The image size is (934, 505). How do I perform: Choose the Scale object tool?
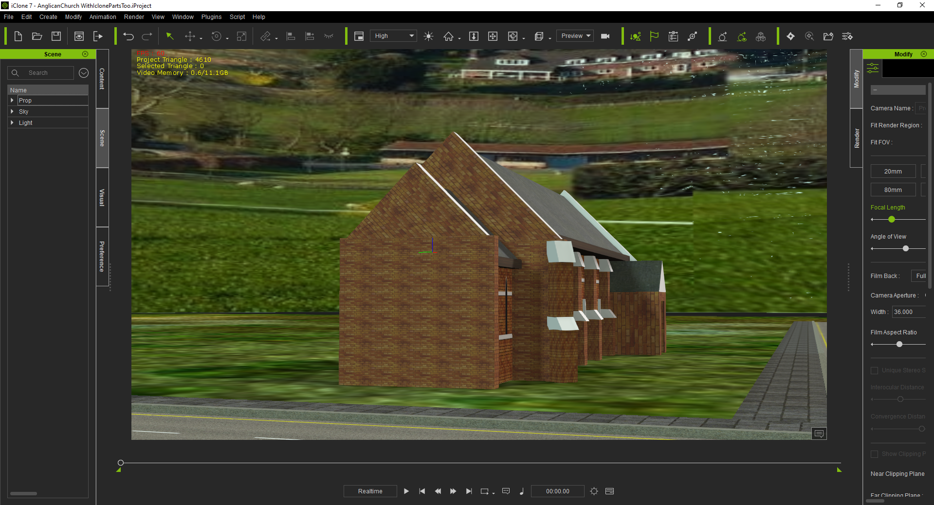click(x=241, y=36)
